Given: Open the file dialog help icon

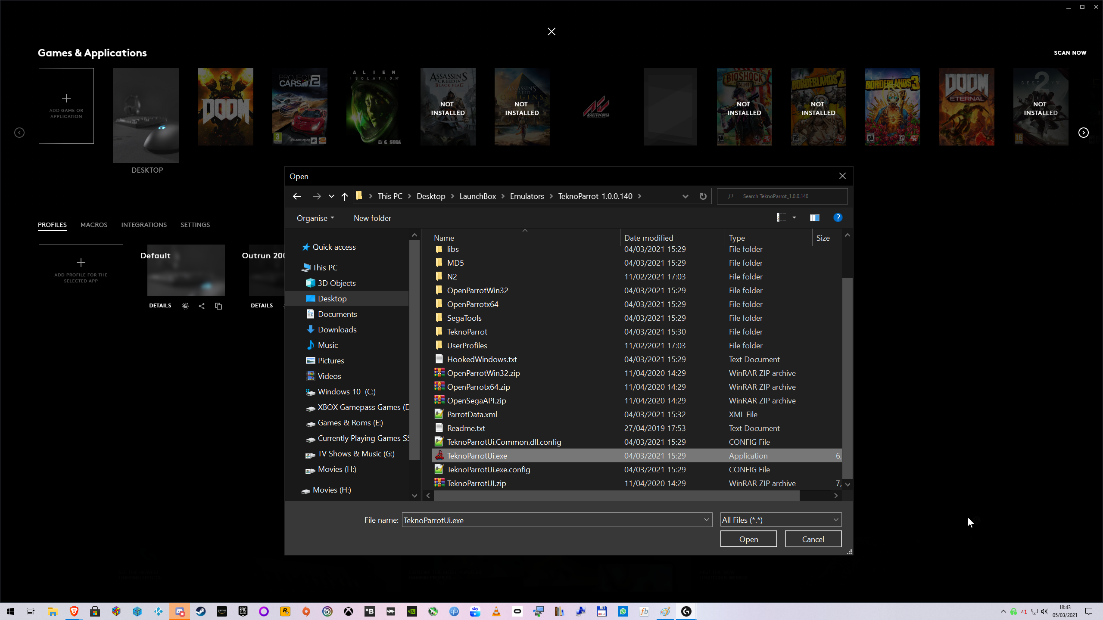Looking at the screenshot, I should (838, 218).
